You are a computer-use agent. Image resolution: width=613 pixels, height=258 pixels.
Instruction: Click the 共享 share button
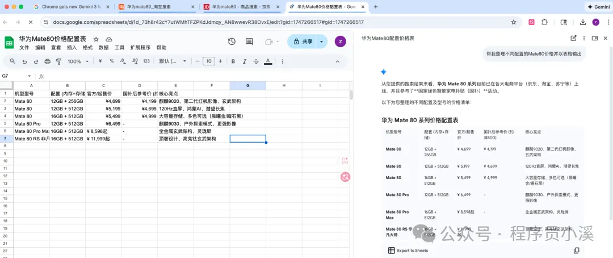pyautogui.click(x=303, y=41)
